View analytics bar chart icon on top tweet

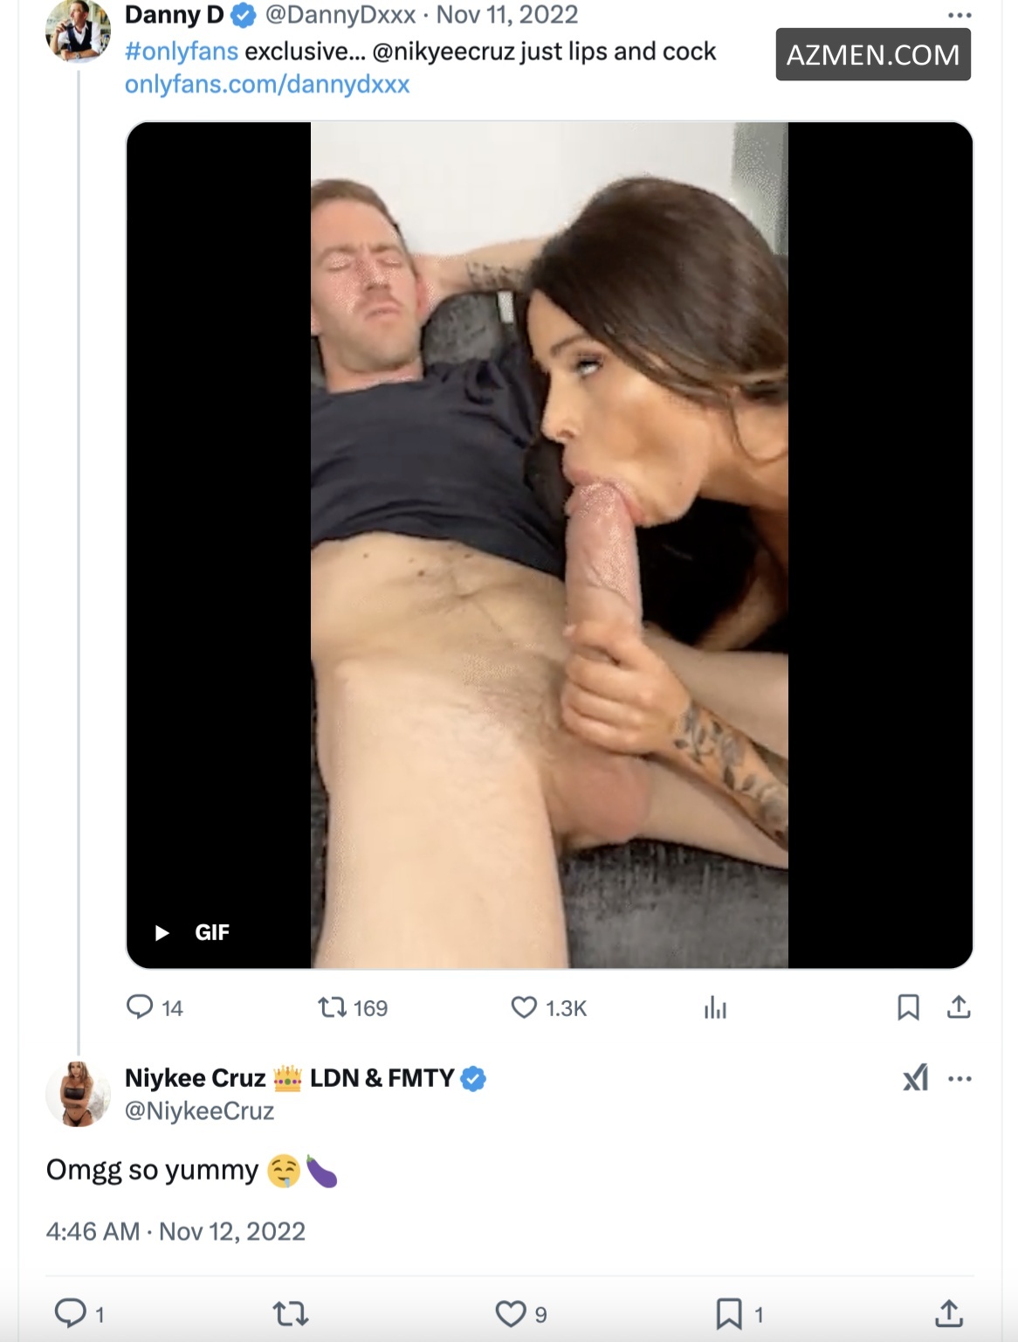pyautogui.click(x=715, y=1008)
